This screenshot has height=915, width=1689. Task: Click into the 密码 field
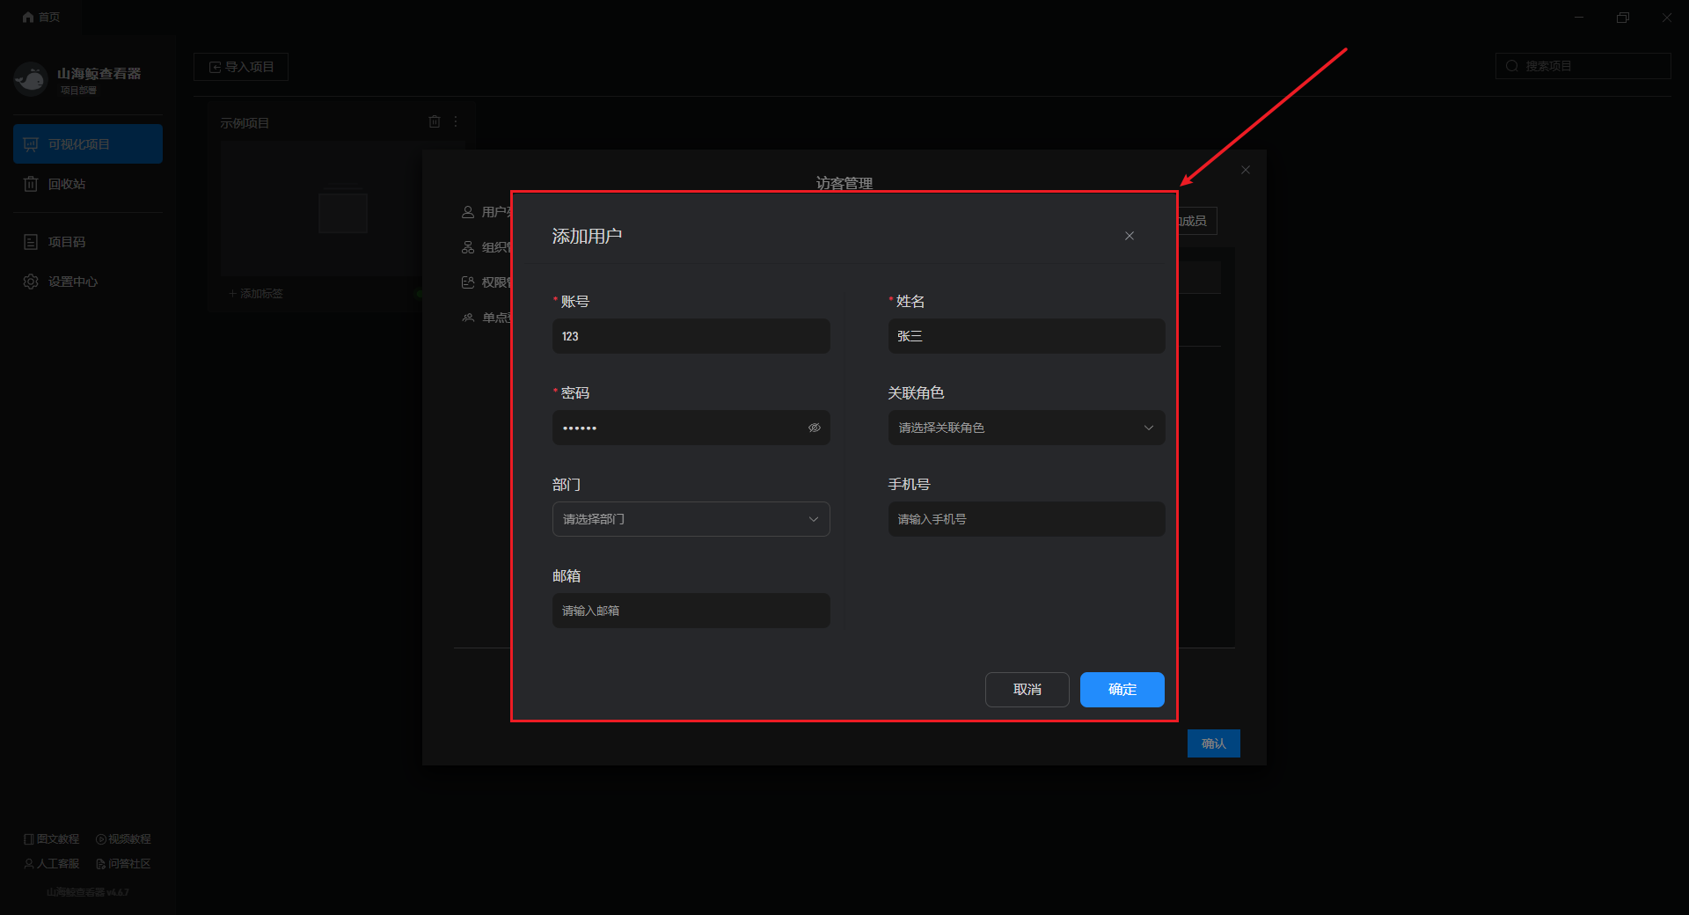coord(677,428)
